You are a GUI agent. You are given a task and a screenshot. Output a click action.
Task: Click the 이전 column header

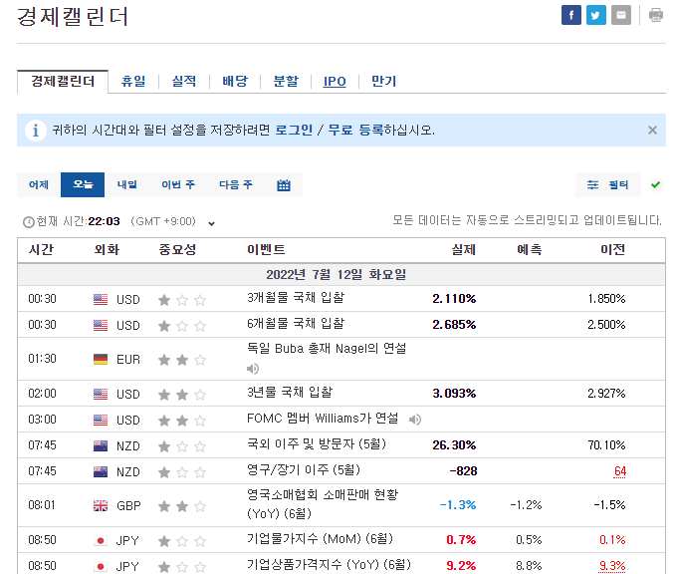pyautogui.click(x=612, y=250)
